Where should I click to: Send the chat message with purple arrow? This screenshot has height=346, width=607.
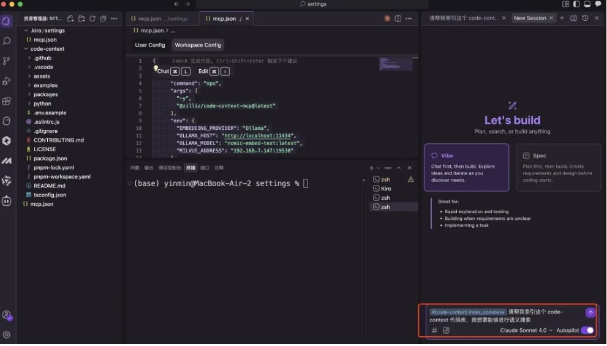click(x=590, y=313)
